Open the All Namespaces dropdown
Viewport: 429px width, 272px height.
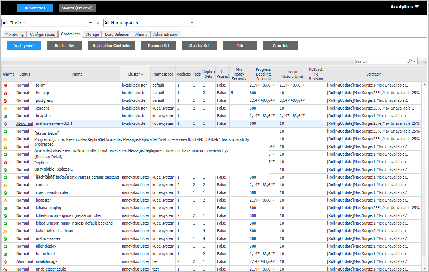pyautogui.click(x=192, y=23)
